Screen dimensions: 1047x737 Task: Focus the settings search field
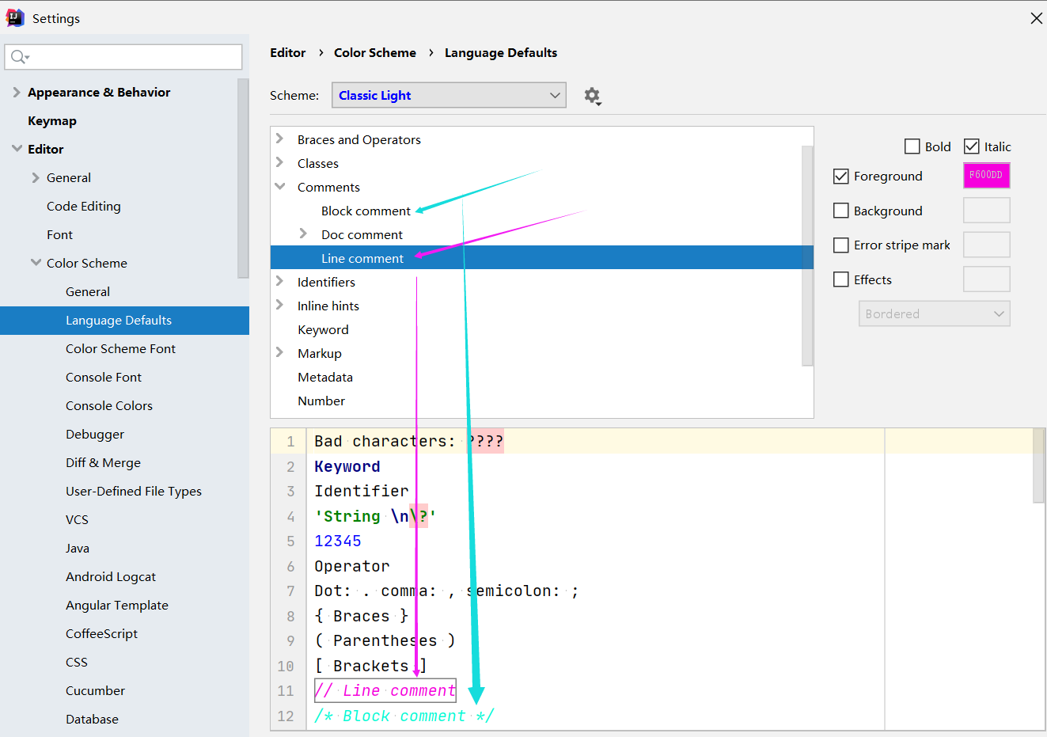123,57
